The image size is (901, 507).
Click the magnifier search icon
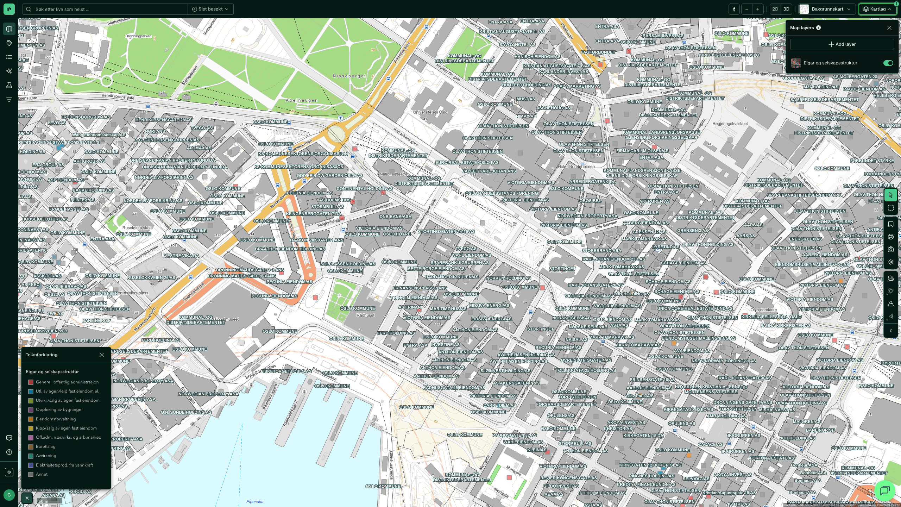(29, 9)
